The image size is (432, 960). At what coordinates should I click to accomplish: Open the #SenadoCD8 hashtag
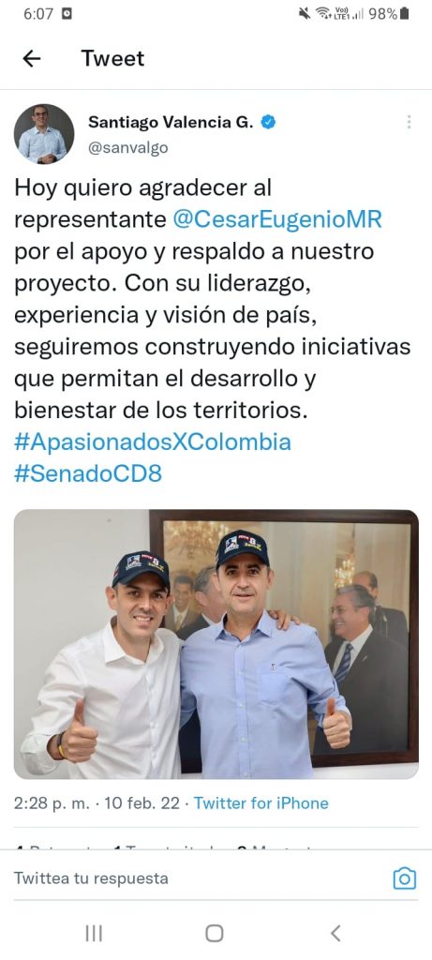click(x=87, y=474)
